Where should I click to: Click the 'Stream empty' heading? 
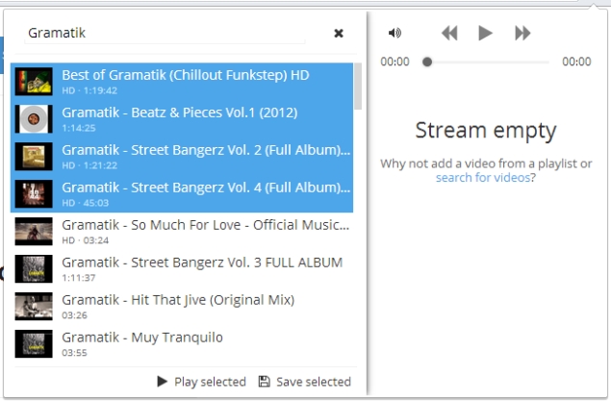tap(486, 131)
